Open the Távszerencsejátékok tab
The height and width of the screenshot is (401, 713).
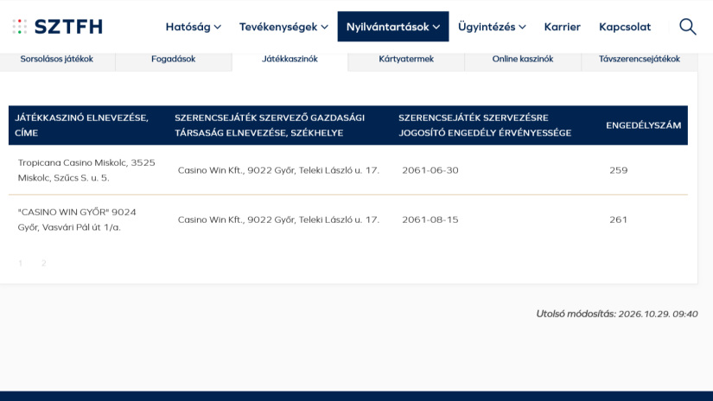pos(639,59)
